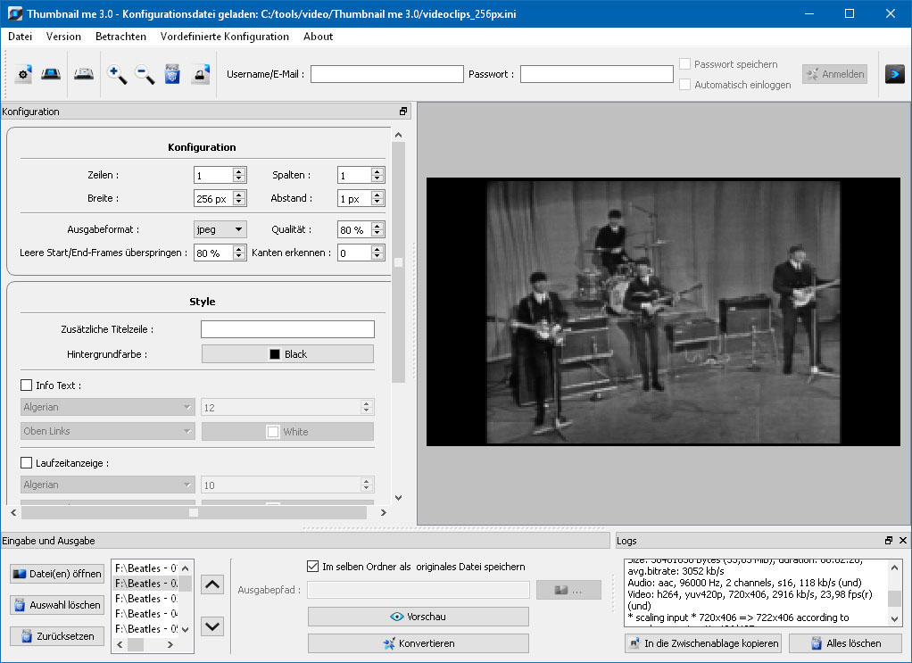Increase the Zeilen value with the up arrow
912x663 pixels.
[239, 171]
